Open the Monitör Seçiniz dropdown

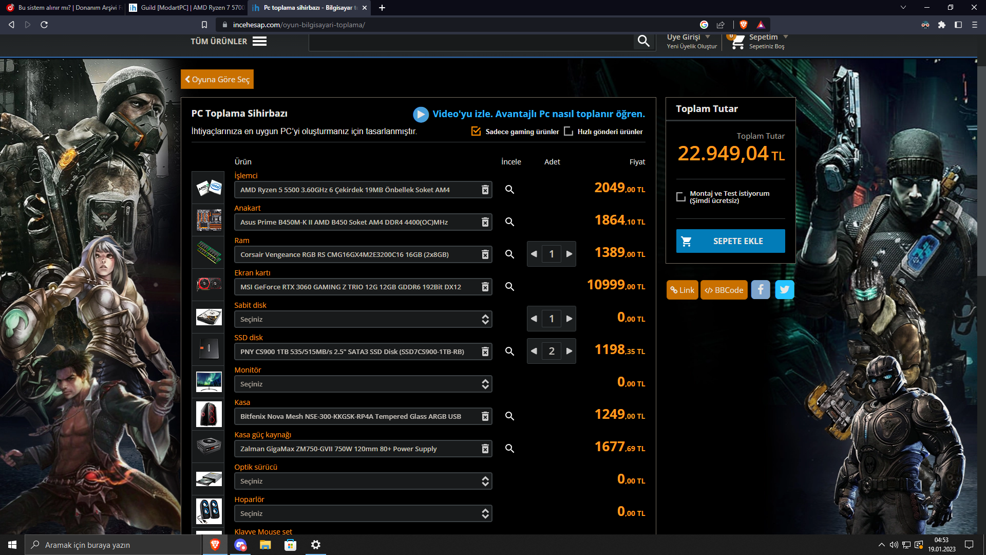(x=363, y=384)
